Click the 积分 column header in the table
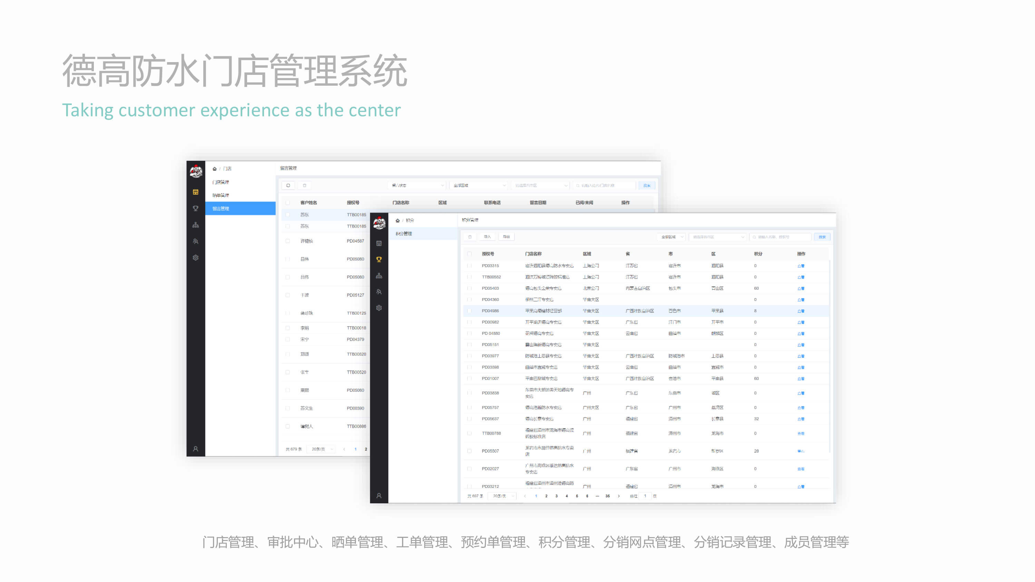The width and height of the screenshot is (1035, 582). click(758, 254)
